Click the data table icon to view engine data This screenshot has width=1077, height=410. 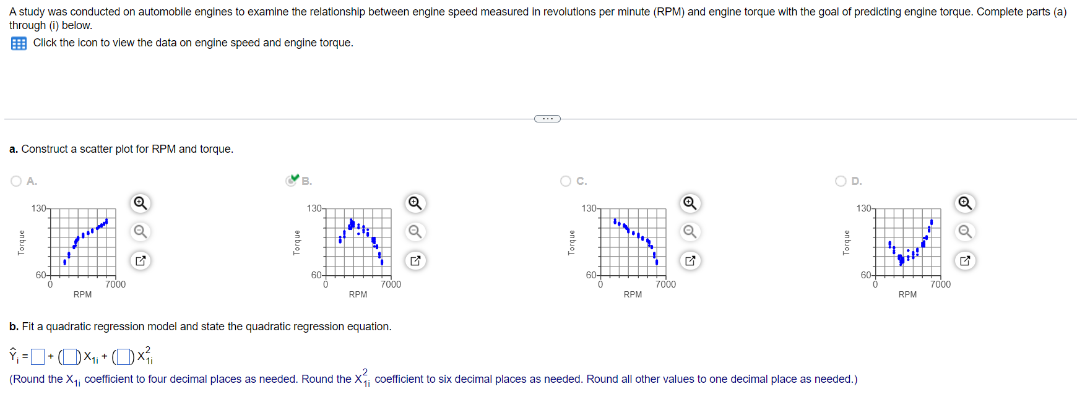click(18, 43)
